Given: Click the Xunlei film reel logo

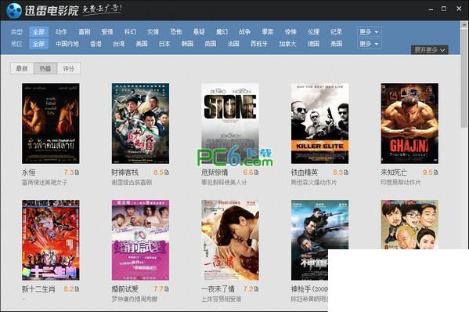Looking at the screenshot, I should point(14,10).
